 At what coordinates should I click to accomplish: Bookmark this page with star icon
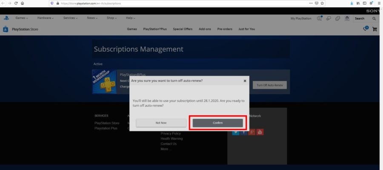[322, 3]
